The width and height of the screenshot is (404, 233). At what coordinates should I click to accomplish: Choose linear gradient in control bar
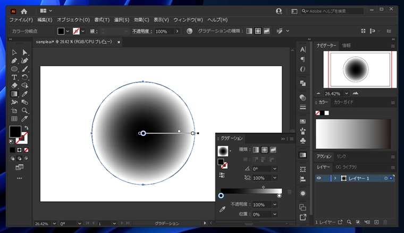(x=249, y=31)
